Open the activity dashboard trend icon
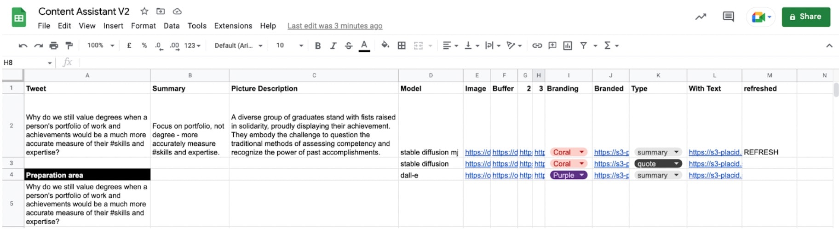Screen dimensions: 839x229 click(x=701, y=17)
